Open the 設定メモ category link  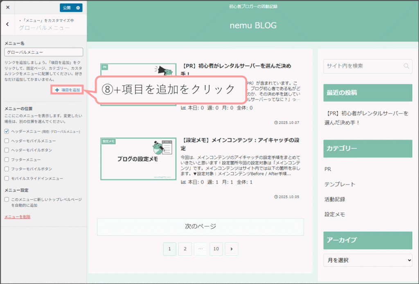click(x=335, y=214)
